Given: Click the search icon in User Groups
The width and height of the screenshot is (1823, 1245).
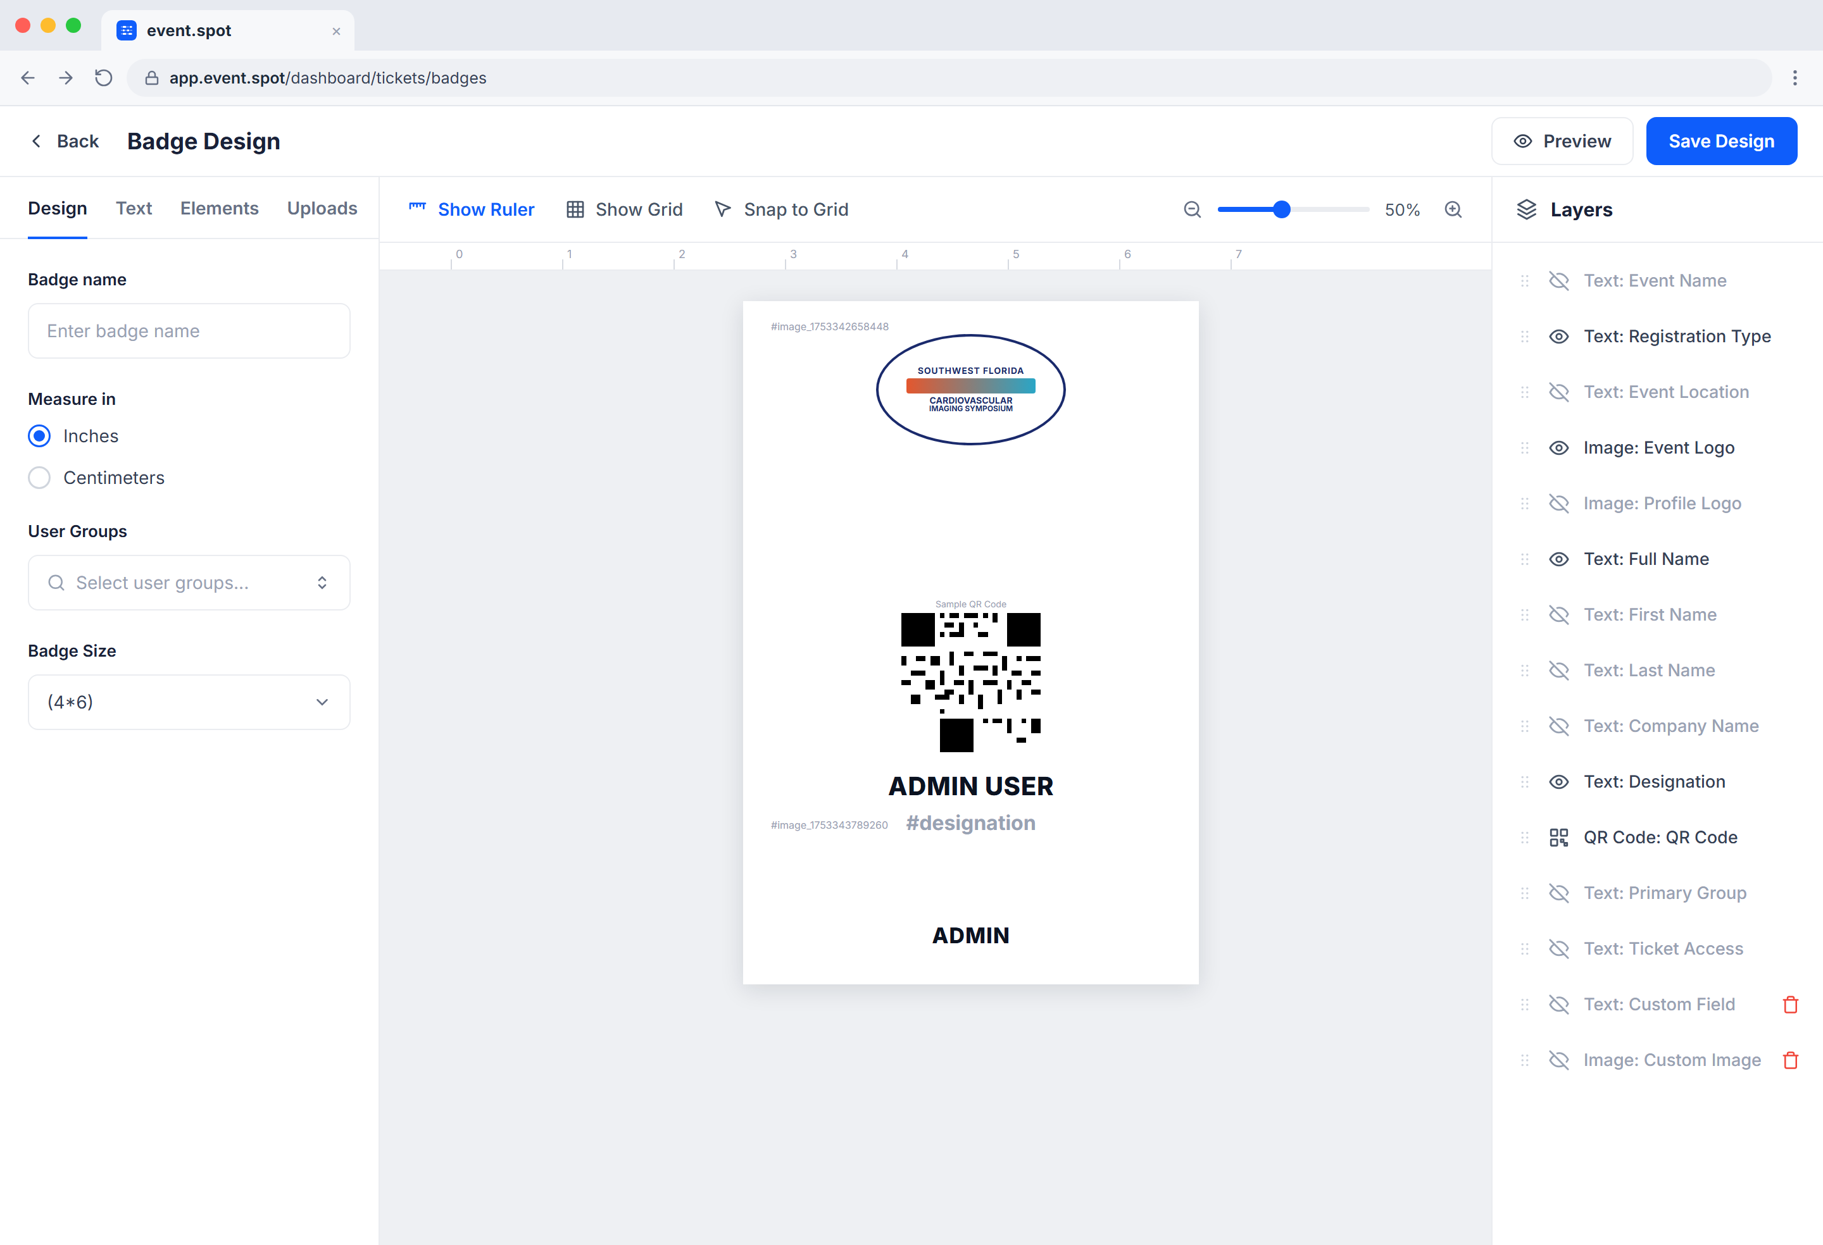Looking at the screenshot, I should click(x=56, y=583).
